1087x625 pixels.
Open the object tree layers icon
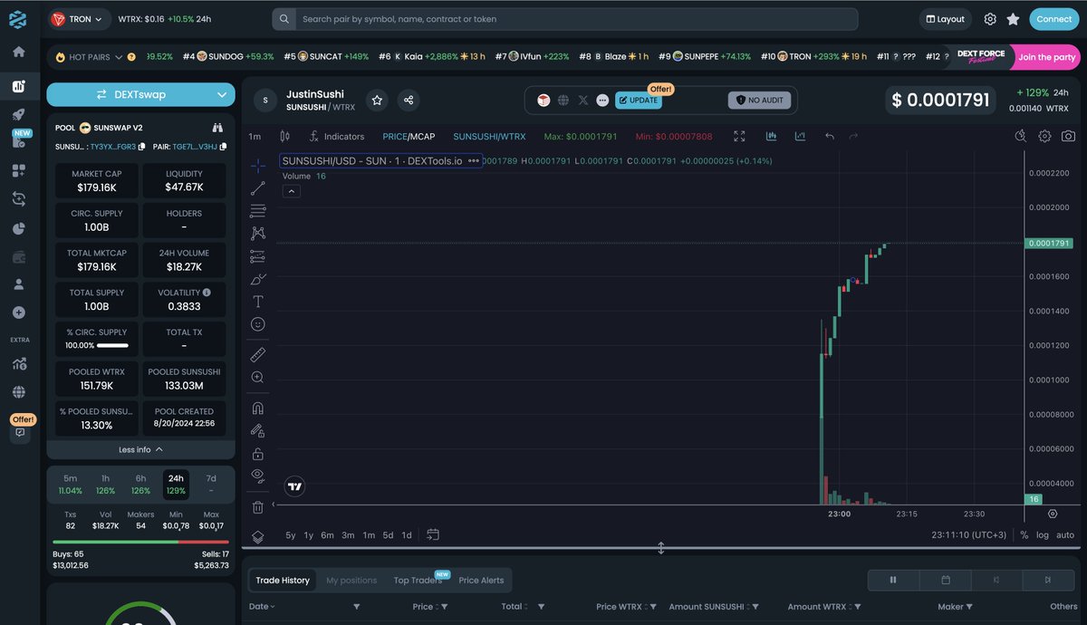point(258,537)
